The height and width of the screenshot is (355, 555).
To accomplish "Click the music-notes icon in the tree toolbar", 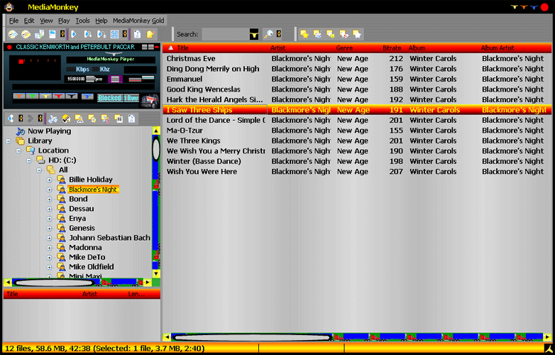I will pos(53,119).
